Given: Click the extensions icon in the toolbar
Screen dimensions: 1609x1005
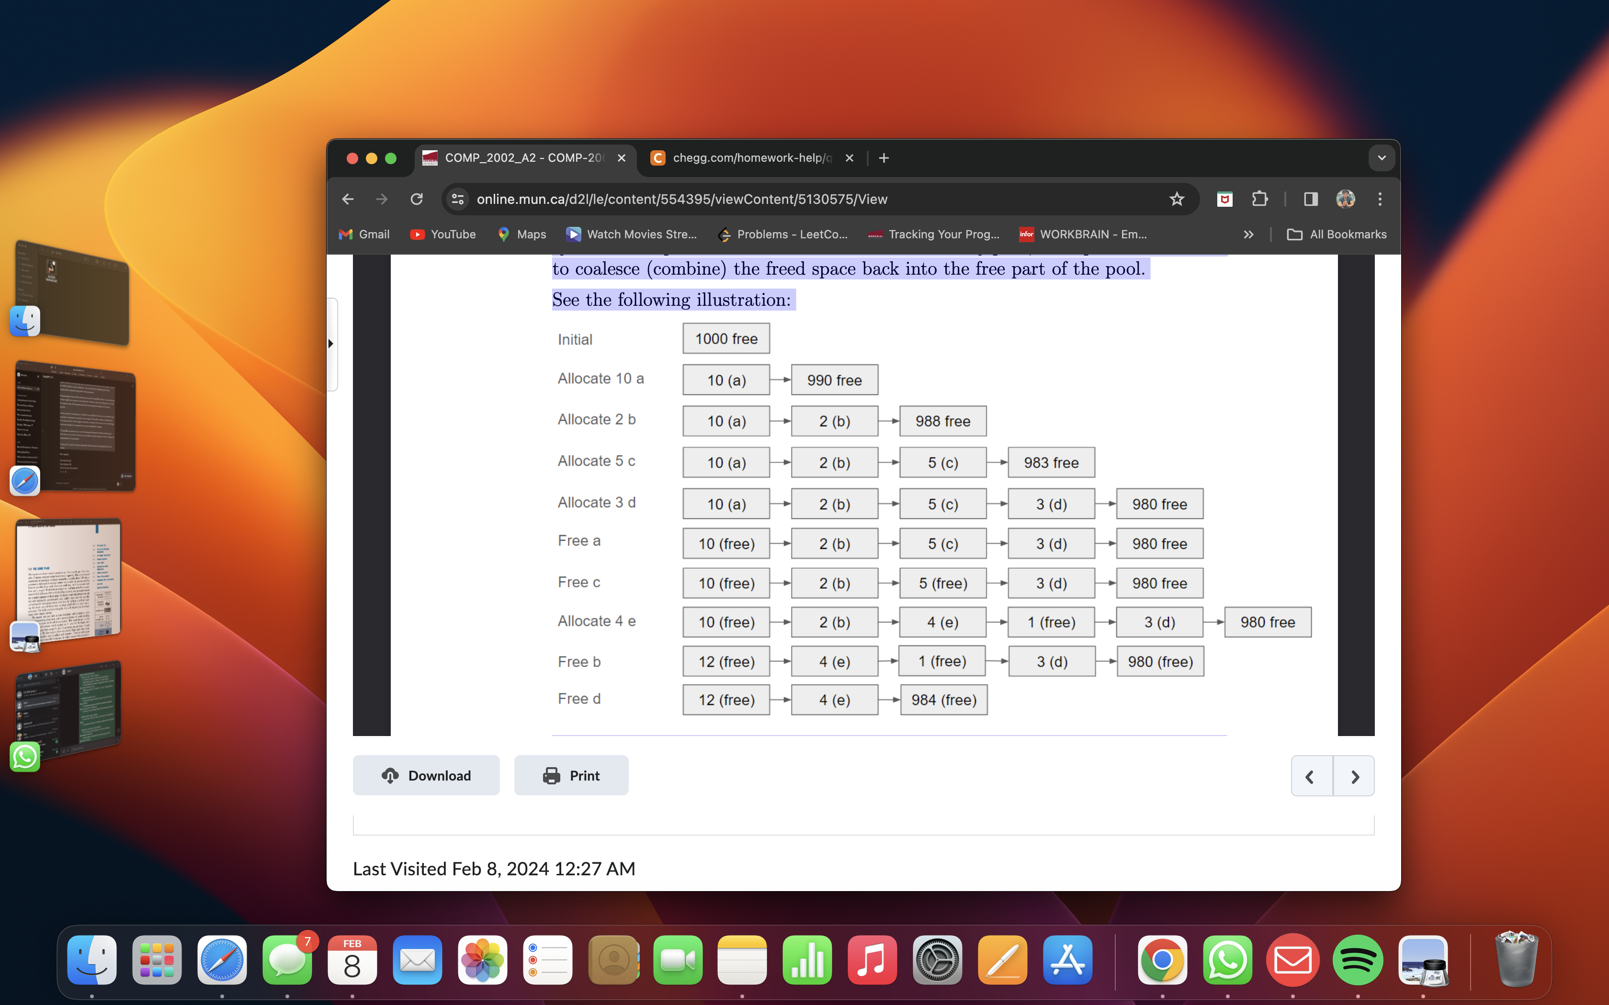Looking at the screenshot, I should click(1261, 198).
